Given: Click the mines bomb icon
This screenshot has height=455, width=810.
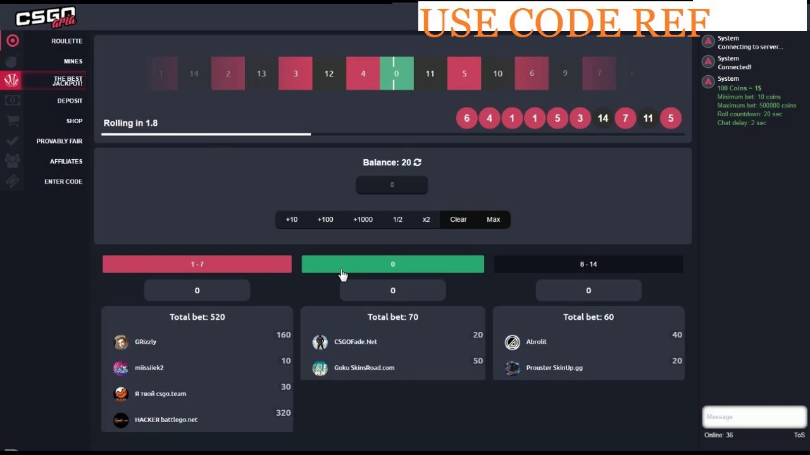Looking at the screenshot, I should pos(12,61).
